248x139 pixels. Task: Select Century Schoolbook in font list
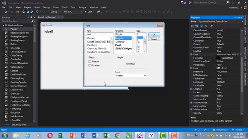(x=99, y=52)
